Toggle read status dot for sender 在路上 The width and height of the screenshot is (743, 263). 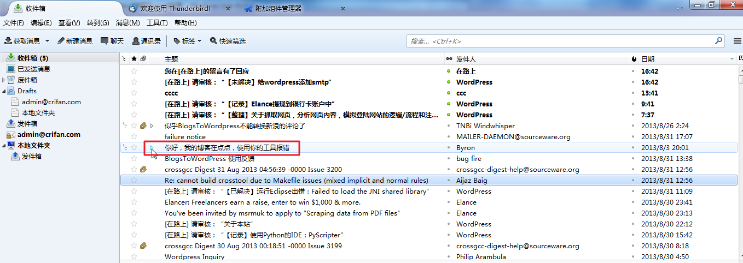(x=449, y=71)
